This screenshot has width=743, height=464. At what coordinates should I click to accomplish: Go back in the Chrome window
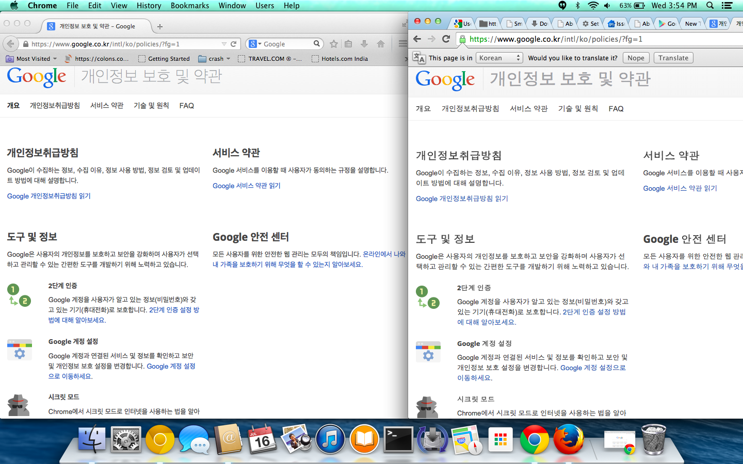(417, 39)
